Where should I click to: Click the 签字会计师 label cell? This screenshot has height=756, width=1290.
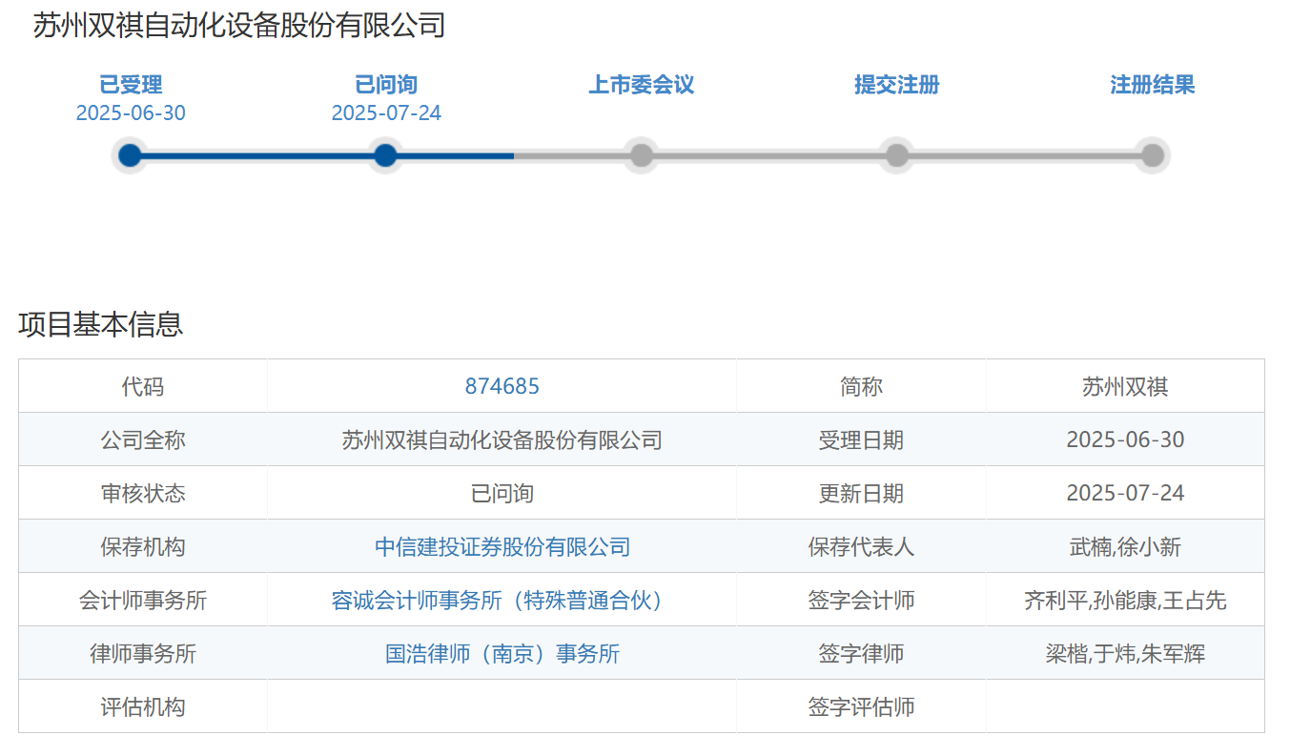[x=861, y=600]
